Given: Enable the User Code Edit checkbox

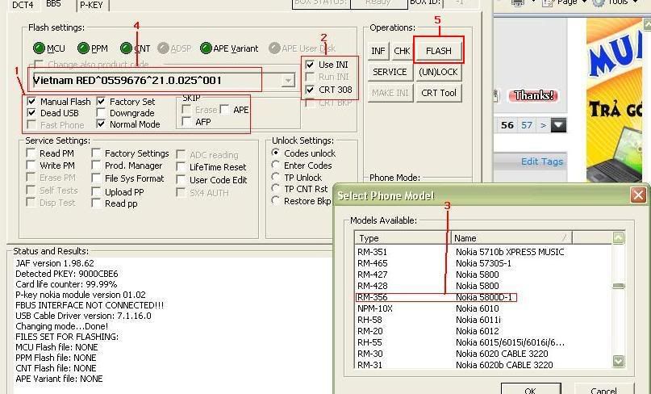Looking at the screenshot, I should [x=181, y=180].
